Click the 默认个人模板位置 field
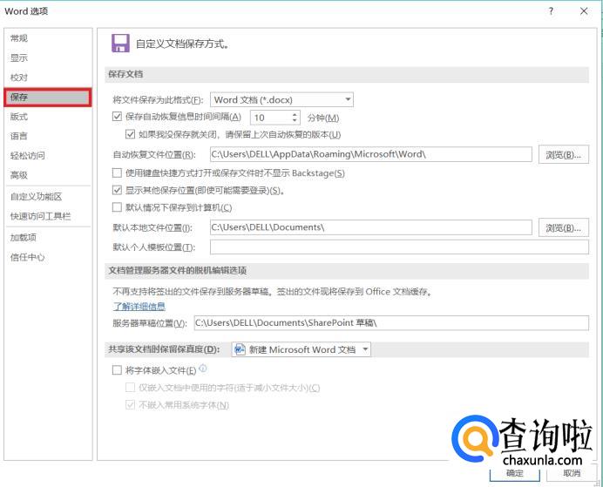This screenshot has width=603, height=487. tap(399, 247)
